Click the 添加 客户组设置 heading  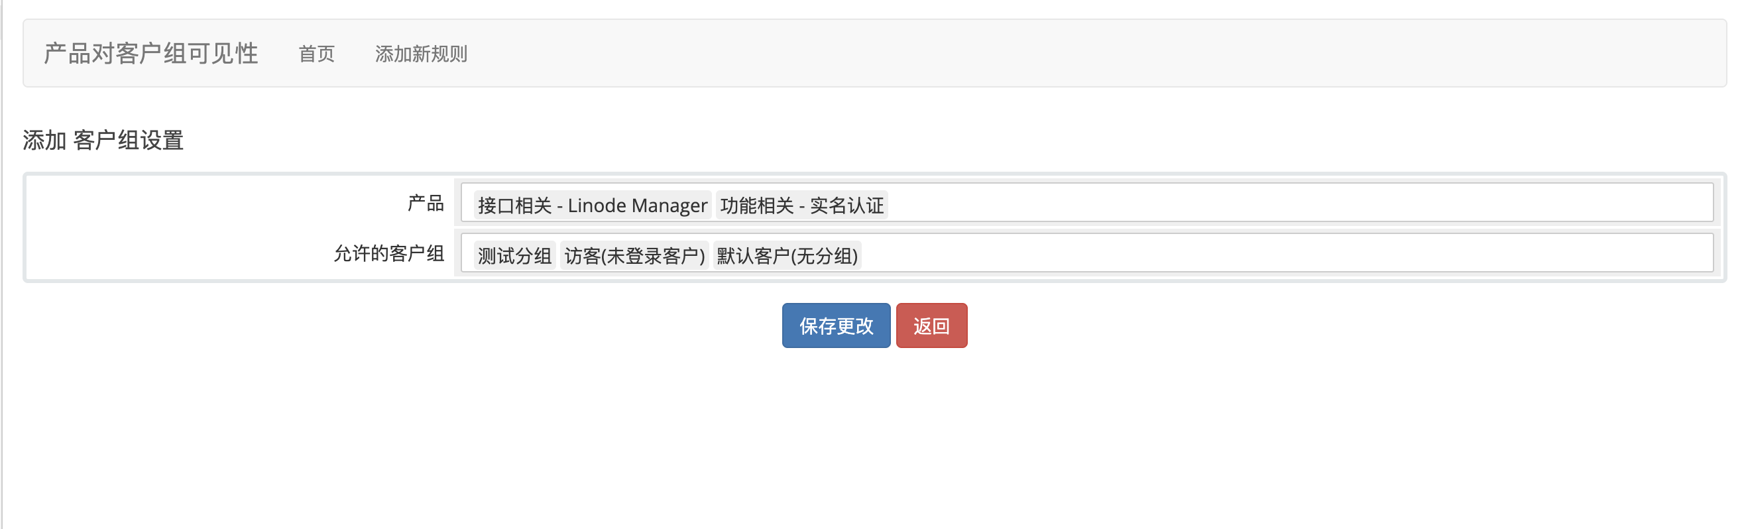103,141
